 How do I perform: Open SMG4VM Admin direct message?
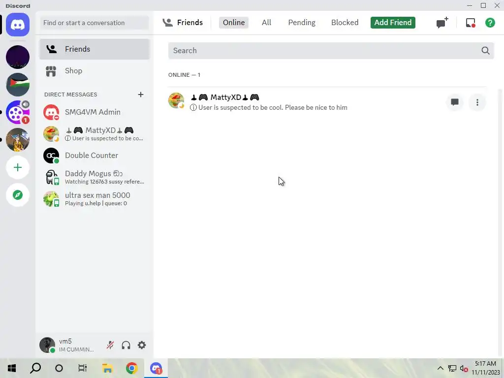[94, 112]
